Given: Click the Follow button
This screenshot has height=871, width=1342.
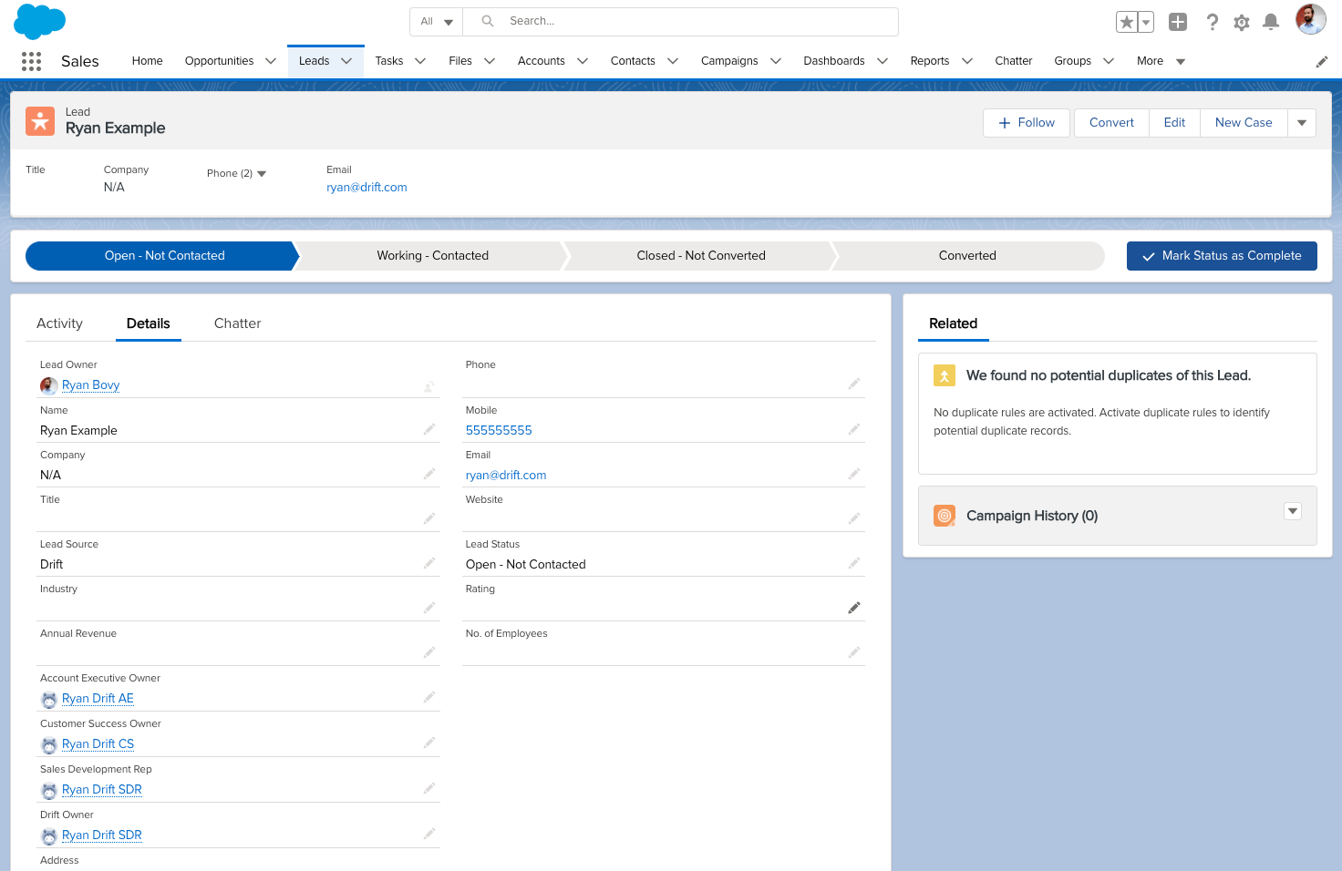Looking at the screenshot, I should [x=1027, y=123].
